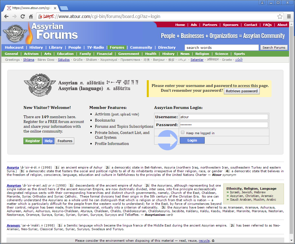
Task: Open the browser home page icon
Action: point(31,17)
